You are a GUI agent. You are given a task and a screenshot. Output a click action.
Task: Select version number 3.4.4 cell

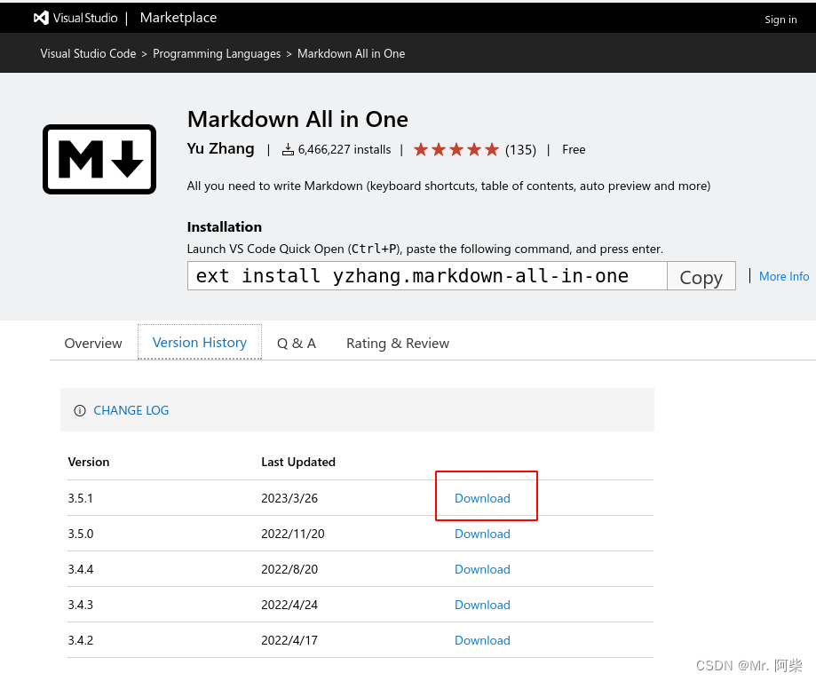point(81,569)
